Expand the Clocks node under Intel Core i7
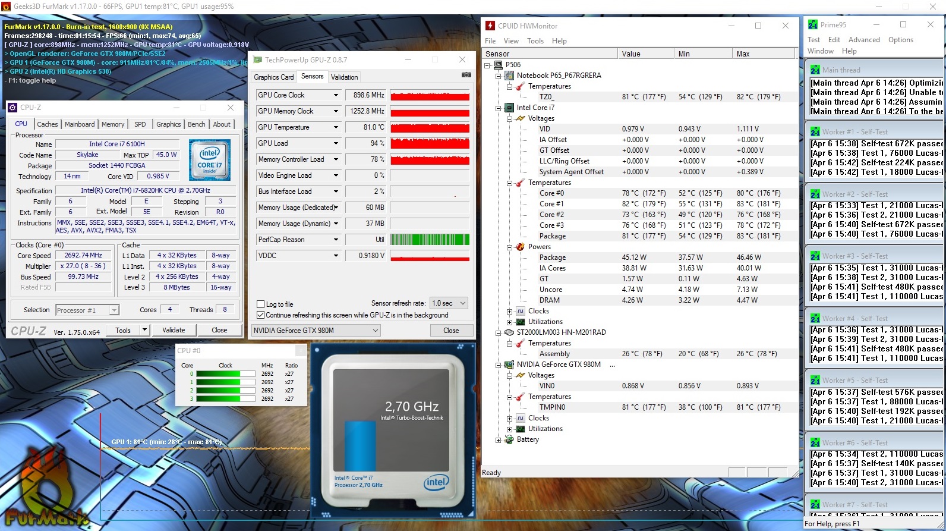 (x=509, y=311)
